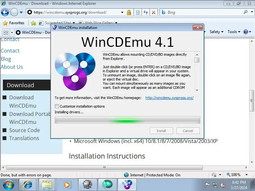Open the About Us sidebar link
The image size is (255, 191).
12,67
